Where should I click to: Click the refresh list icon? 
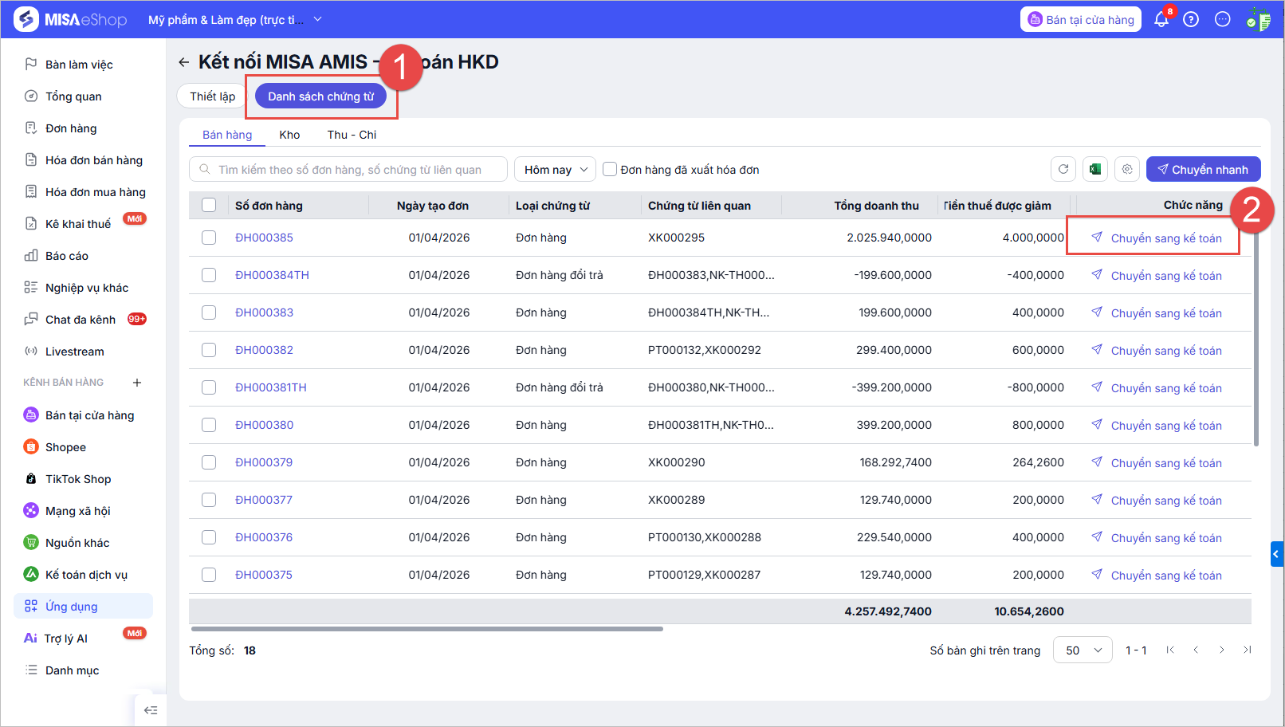[x=1063, y=169]
